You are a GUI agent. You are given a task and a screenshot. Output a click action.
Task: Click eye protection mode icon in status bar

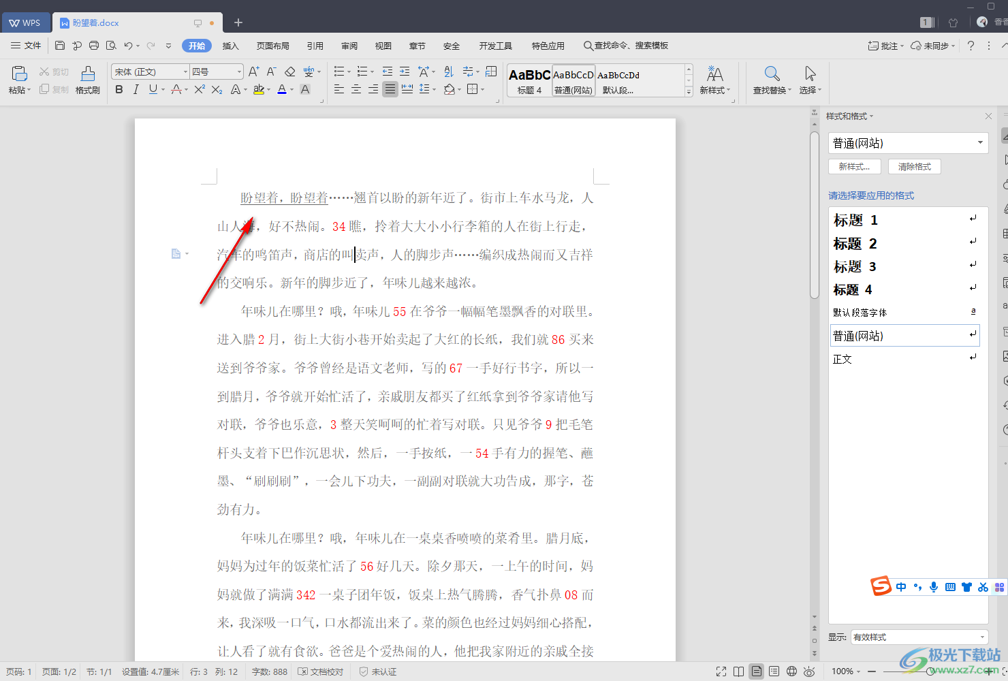point(809,671)
